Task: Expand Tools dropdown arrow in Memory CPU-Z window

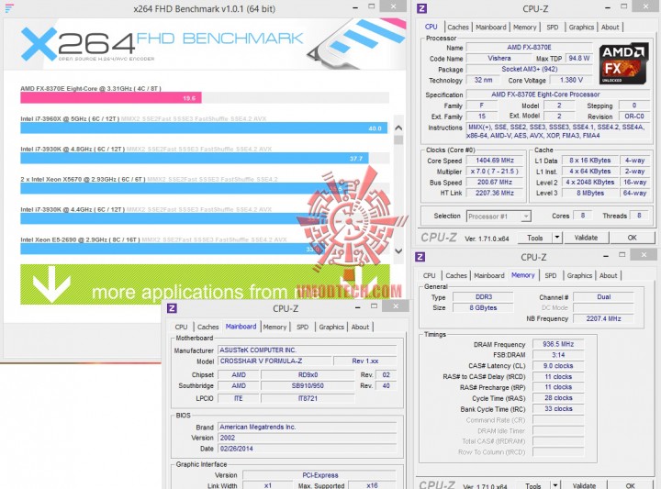Action: point(555,484)
